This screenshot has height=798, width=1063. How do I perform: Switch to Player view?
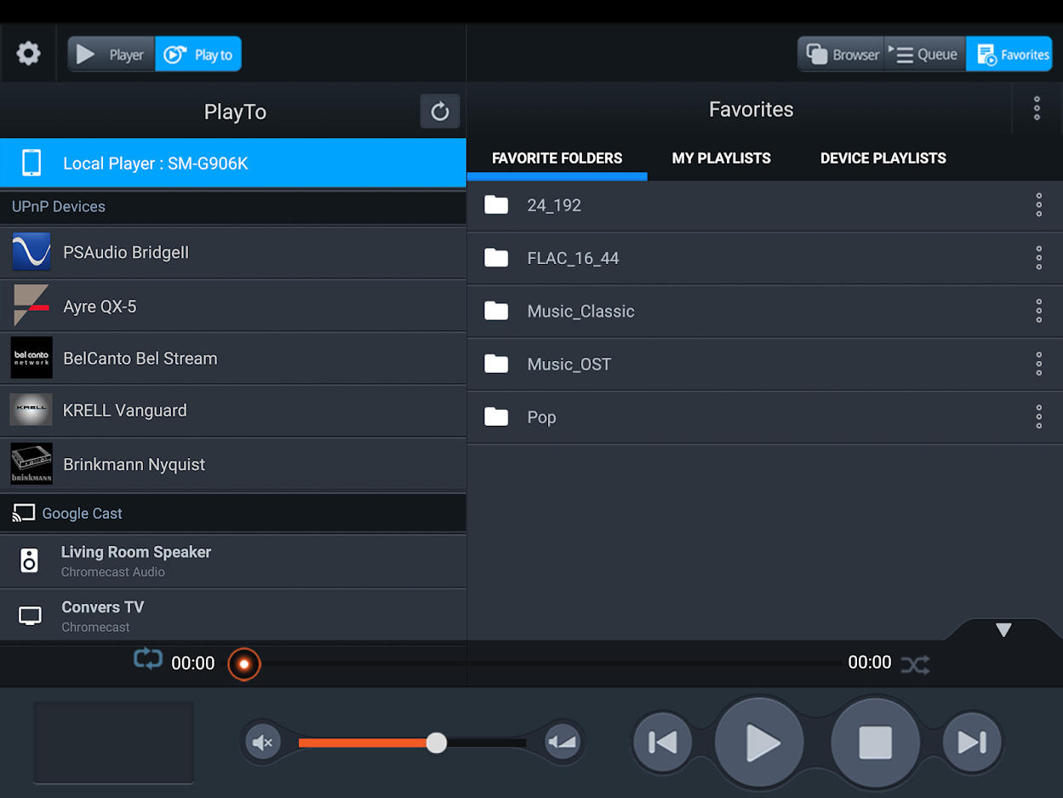(111, 55)
